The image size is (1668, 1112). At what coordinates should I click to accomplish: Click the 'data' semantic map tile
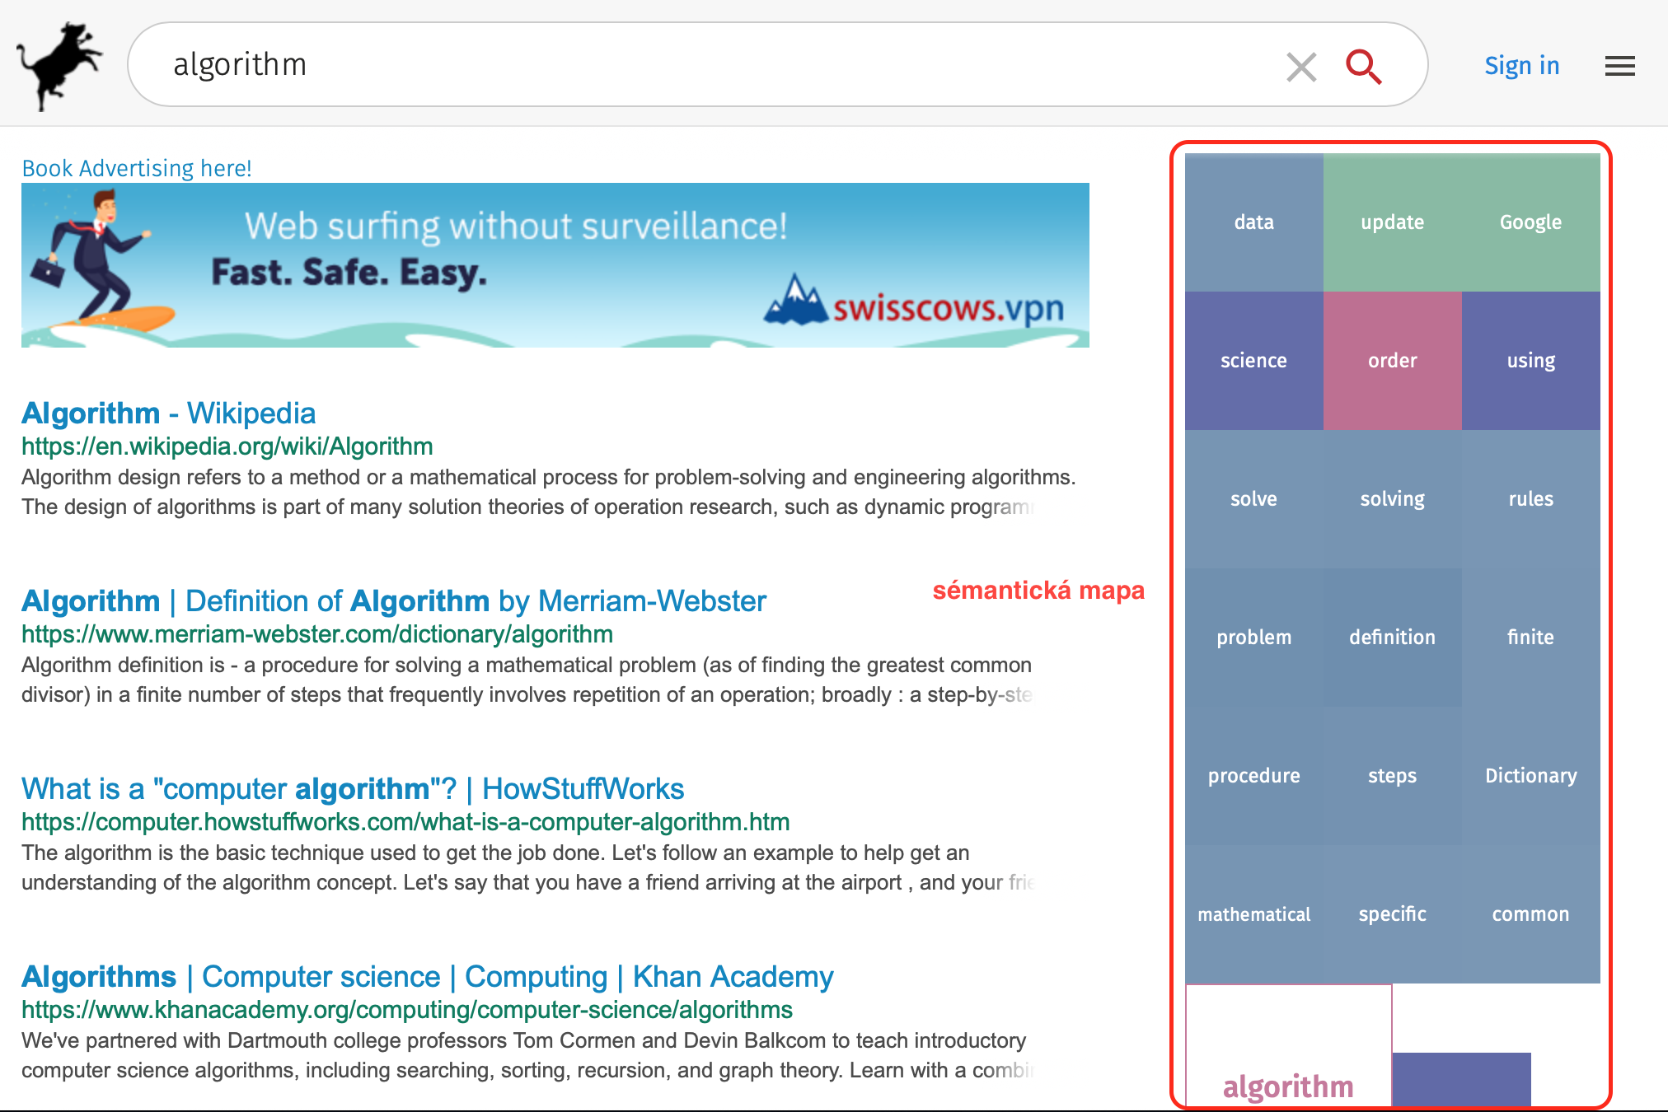[1253, 222]
